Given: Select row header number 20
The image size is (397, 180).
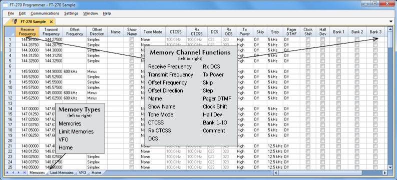Looking at the screenshot, I should pyautogui.click(x=10, y=140).
